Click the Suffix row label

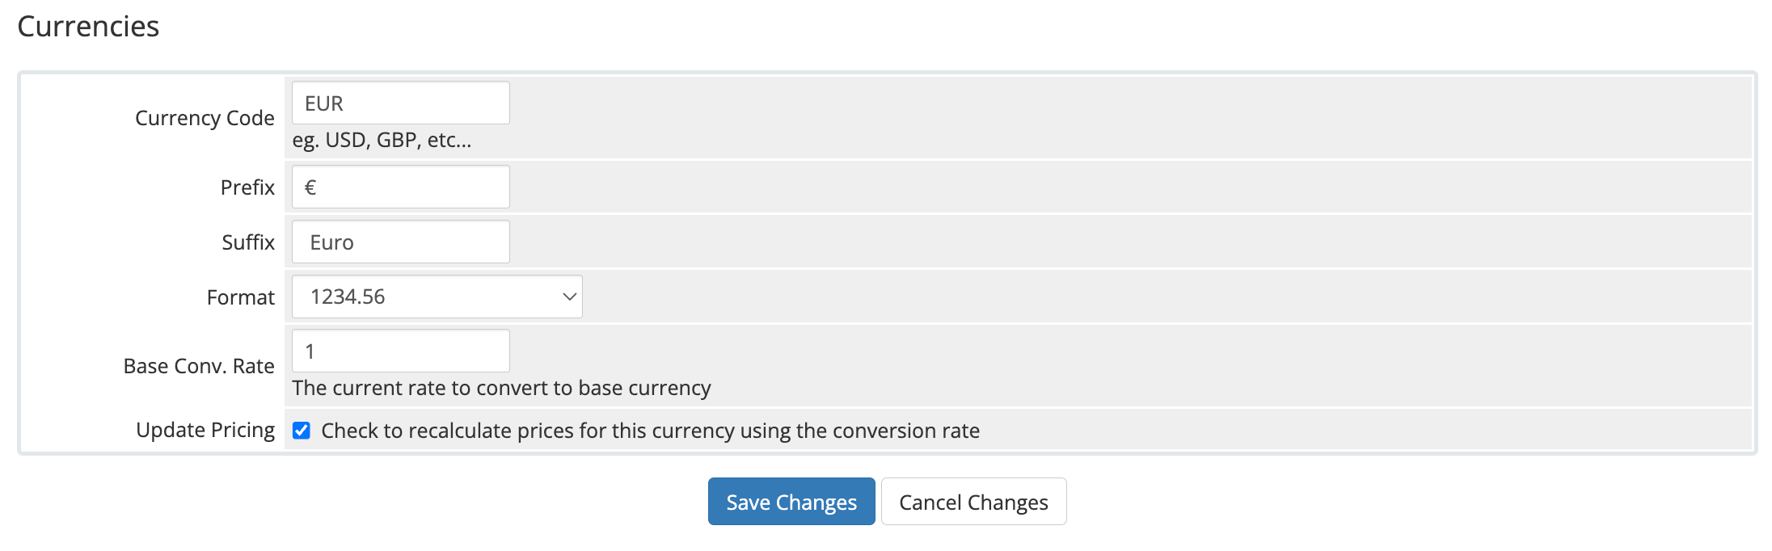point(247,241)
